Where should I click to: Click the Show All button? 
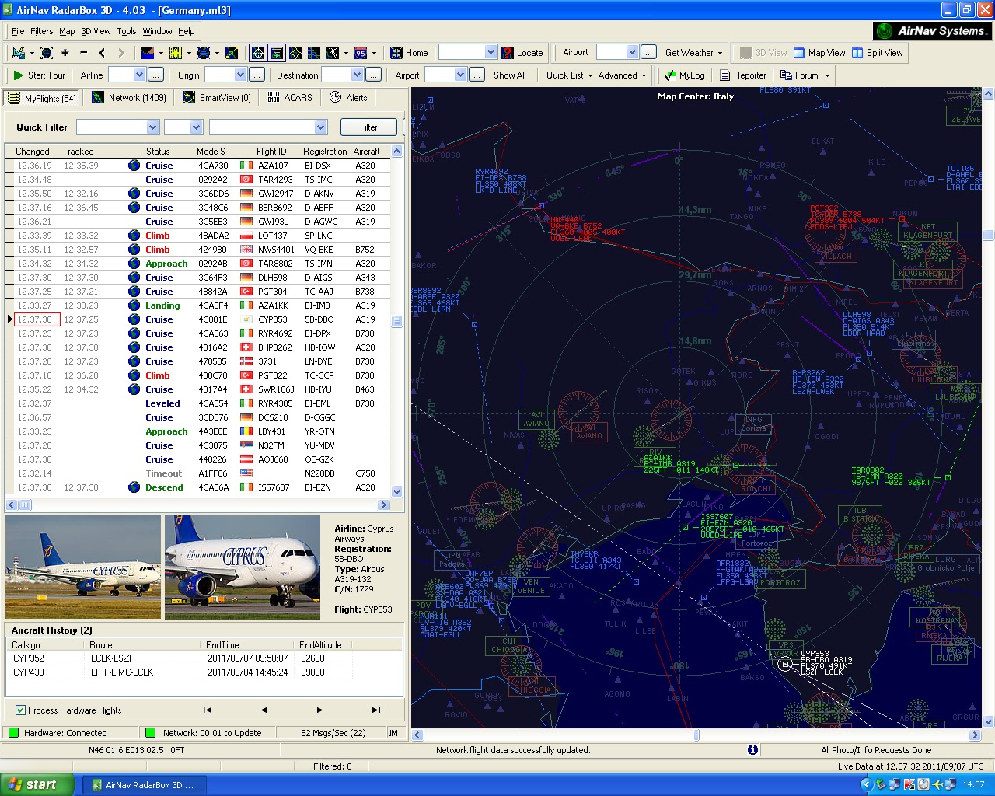pyautogui.click(x=510, y=75)
